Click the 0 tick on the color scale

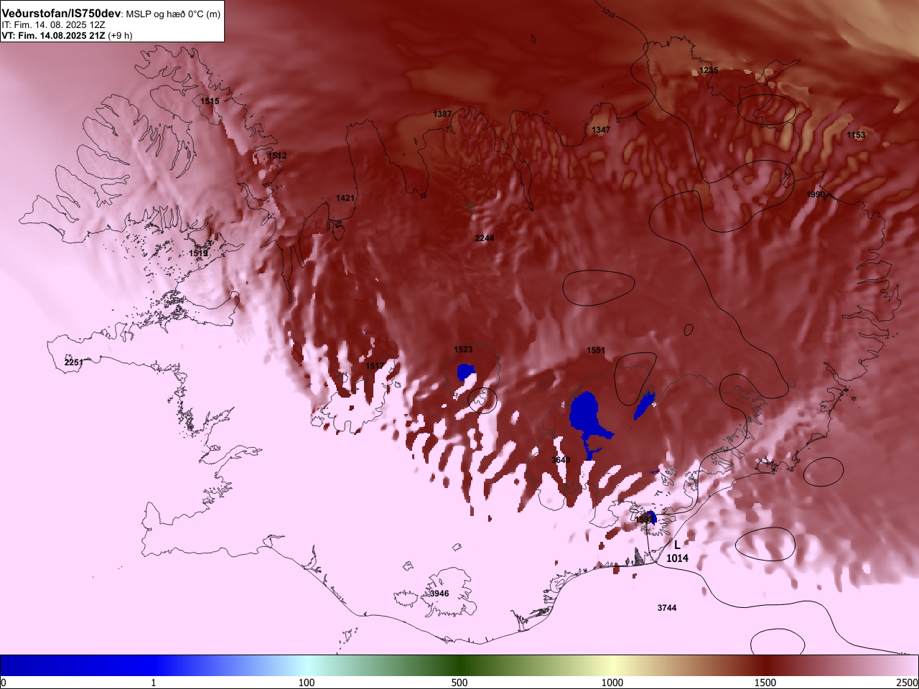pyautogui.click(x=4, y=683)
